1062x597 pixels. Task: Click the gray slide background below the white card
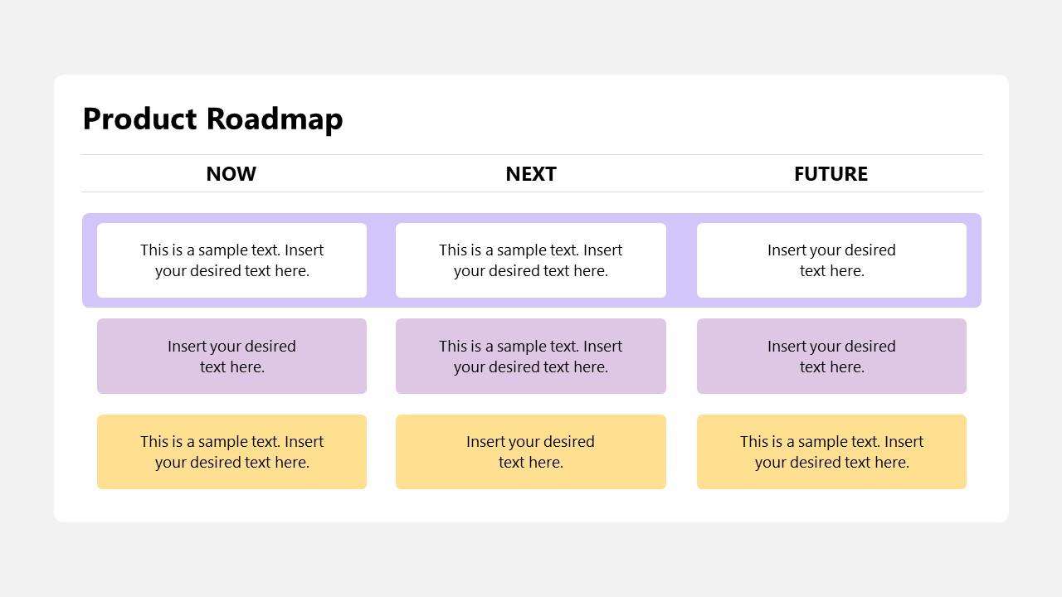[531, 560]
